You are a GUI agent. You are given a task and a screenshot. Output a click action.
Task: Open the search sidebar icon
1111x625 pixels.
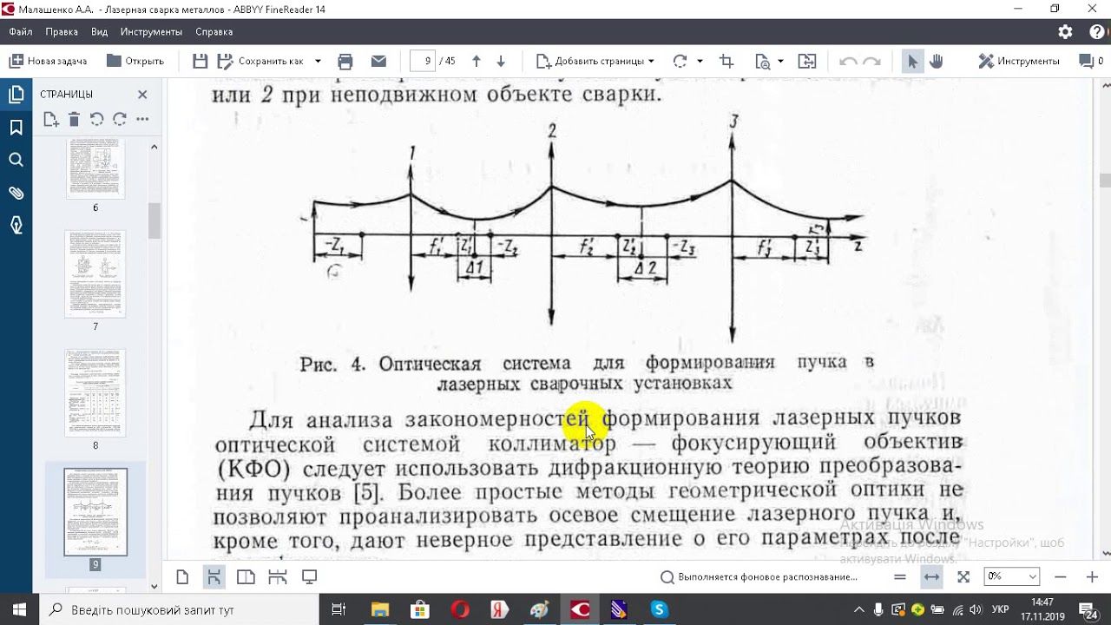(x=16, y=160)
